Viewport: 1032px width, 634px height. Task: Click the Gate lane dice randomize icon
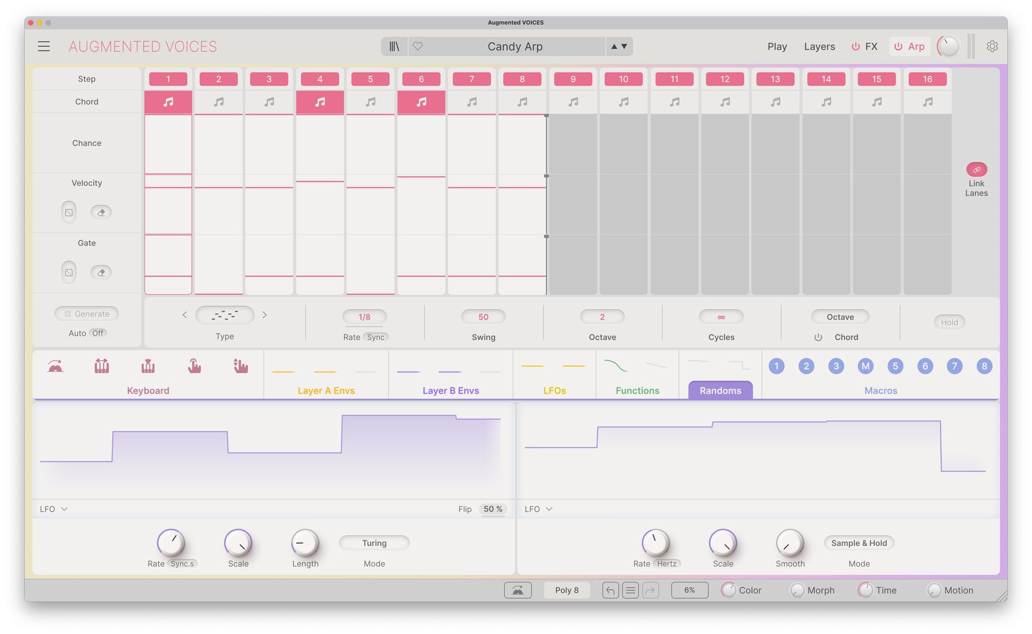tap(69, 273)
